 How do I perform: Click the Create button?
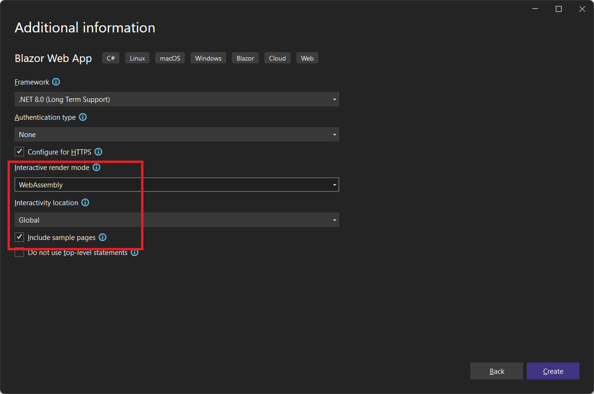[553, 371]
